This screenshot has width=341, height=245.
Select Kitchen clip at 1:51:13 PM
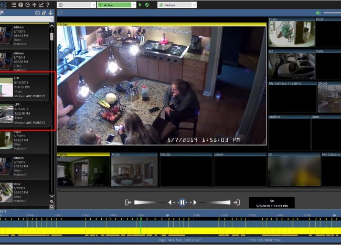pyautogui.click(x=25, y=36)
